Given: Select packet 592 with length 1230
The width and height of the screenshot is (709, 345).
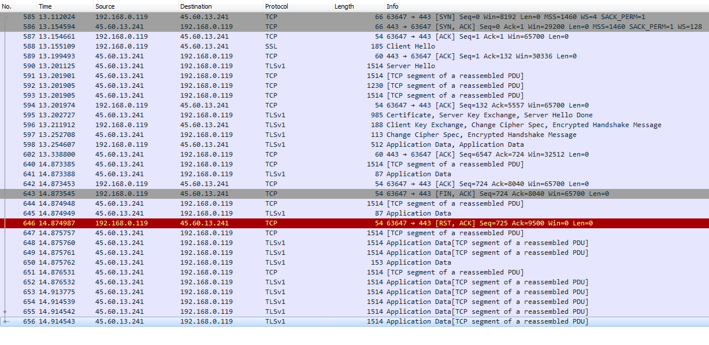Looking at the screenshot, I should pos(354,86).
